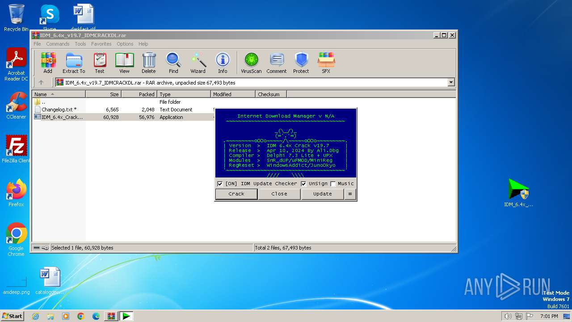Screen dimensions: 572x322
Task: Open Windows Explorer from taskbar
Action: 50,316
